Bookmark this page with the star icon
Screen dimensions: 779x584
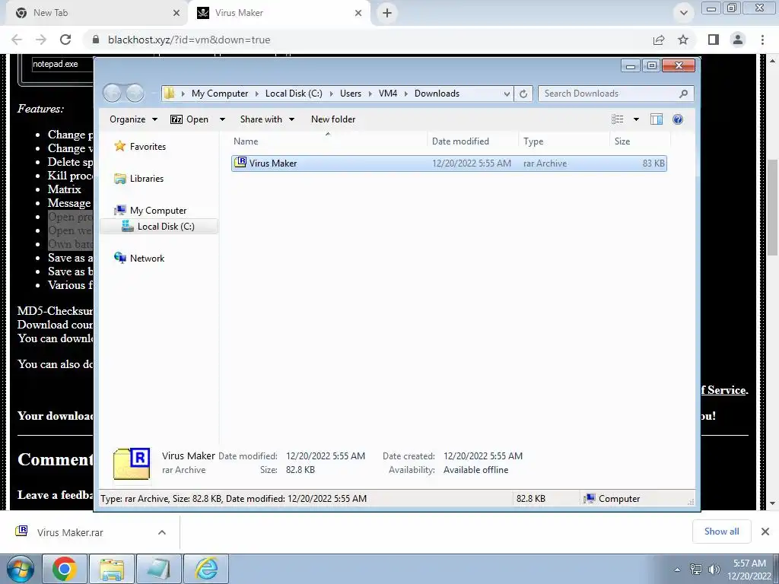click(x=684, y=40)
